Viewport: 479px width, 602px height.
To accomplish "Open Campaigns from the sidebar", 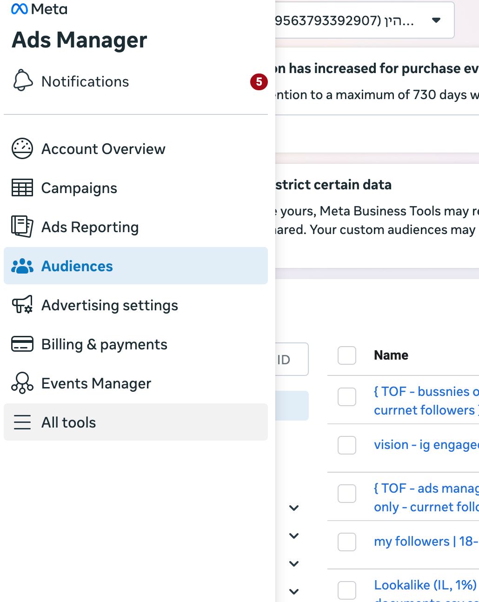I will pos(136,188).
